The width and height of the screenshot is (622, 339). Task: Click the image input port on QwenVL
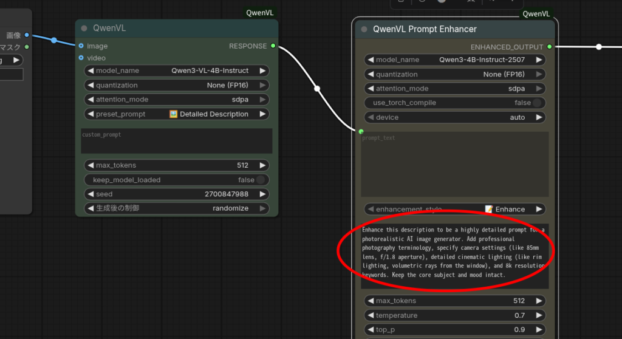click(81, 46)
